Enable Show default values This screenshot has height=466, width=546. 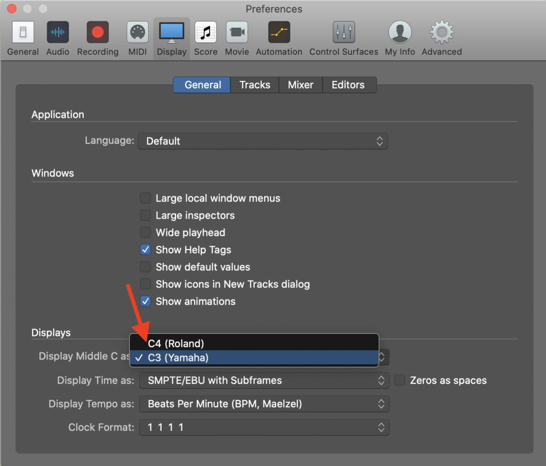tap(146, 267)
